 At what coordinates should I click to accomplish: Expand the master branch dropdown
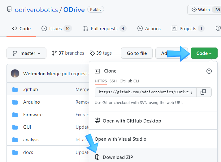pos(27,53)
